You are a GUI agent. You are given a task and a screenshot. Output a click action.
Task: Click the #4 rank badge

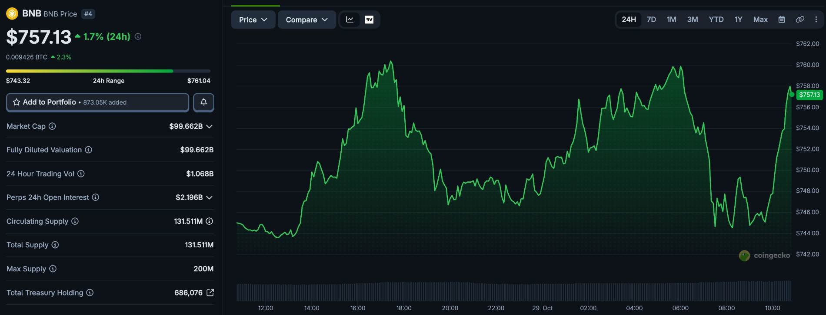point(88,14)
